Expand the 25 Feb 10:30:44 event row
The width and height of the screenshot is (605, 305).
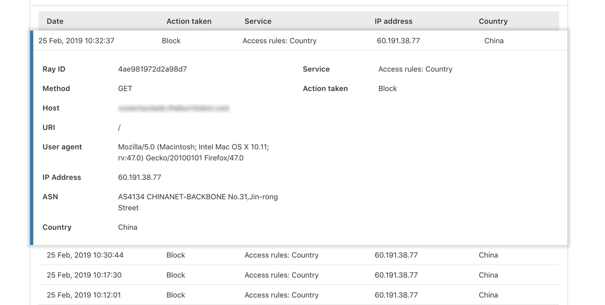(85, 256)
